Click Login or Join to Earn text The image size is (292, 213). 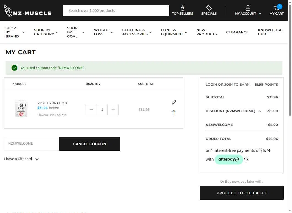click(228, 85)
